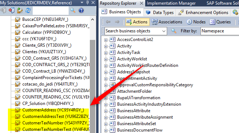The width and height of the screenshot is (239, 133).
Task: Expand the BupaUiTransformation node
Action: pyautogui.click(x=106, y=98)
